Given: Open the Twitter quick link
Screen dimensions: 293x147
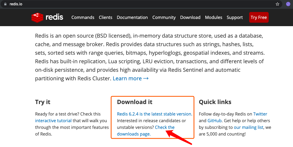Looking at the screenshot, I should [260, 114].
